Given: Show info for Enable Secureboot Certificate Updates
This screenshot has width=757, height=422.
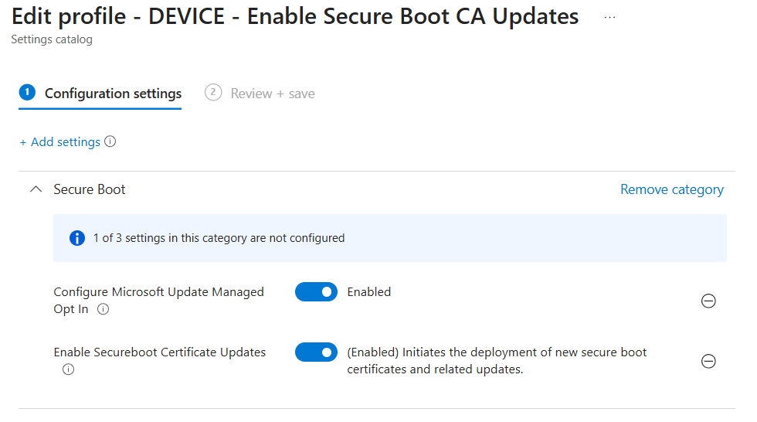Looking at the screenshot, I should click(x=68, y=369).
